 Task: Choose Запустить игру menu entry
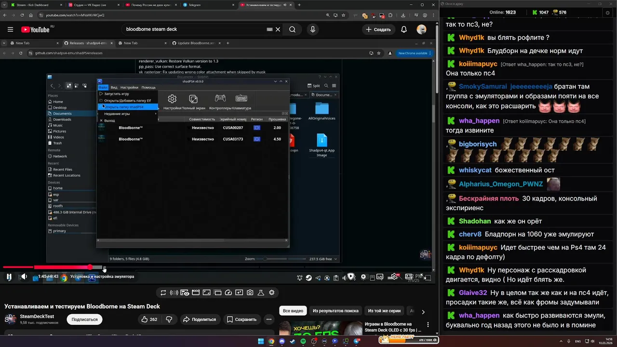tap(128, 94)
